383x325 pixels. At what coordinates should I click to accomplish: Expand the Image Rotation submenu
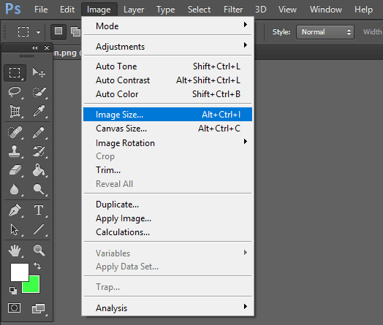click(167, 142)
